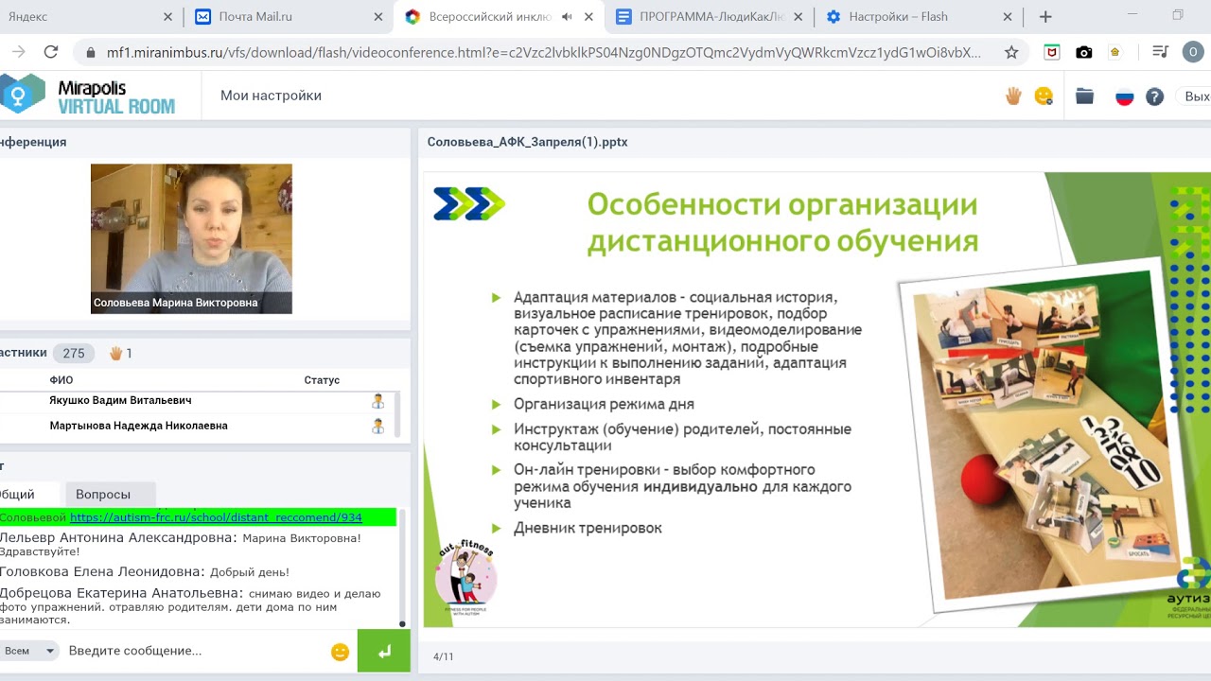
Task: Open Мои настройки settings
Action: coord(271,96)
